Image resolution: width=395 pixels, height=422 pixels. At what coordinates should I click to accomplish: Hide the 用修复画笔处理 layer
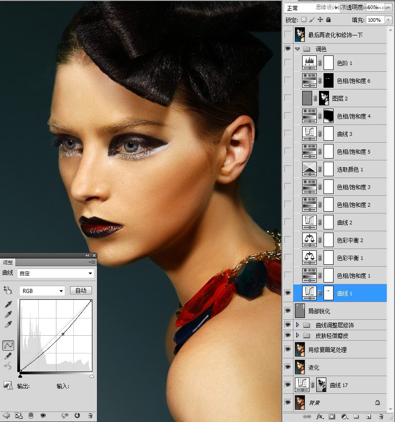pyautogui.click(x=288, y=349)
